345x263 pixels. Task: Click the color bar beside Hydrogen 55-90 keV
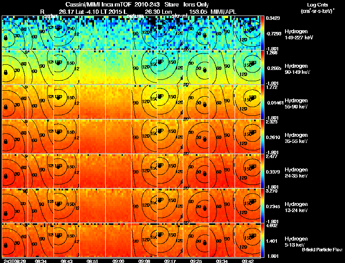[x=262, y=102]
